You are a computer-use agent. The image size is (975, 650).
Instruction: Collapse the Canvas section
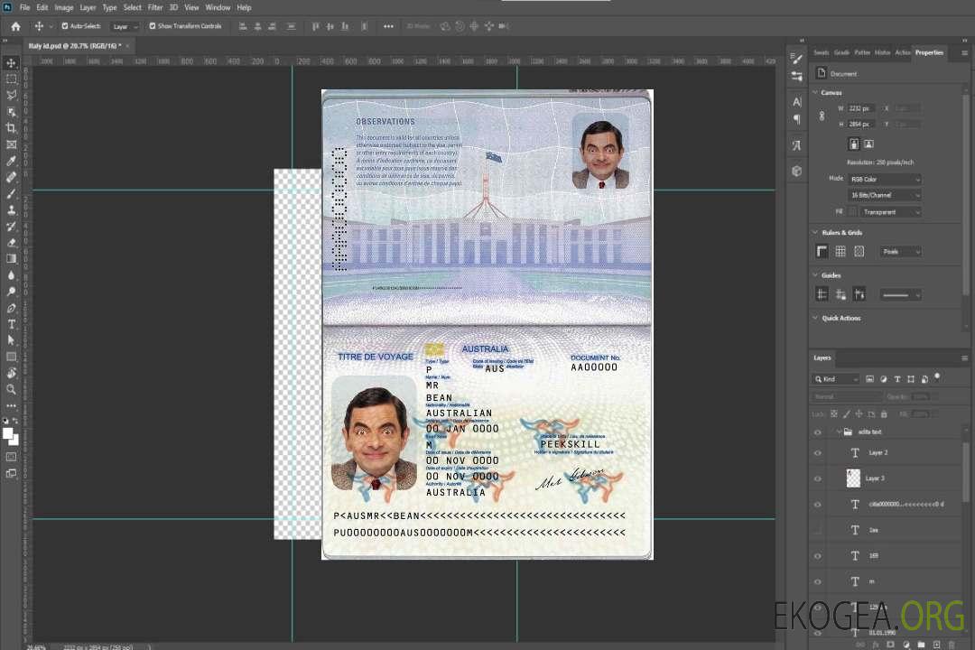(x=815, y=93)
